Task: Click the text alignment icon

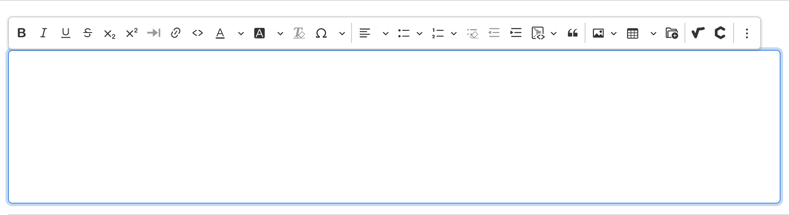Action: point(365,33)
